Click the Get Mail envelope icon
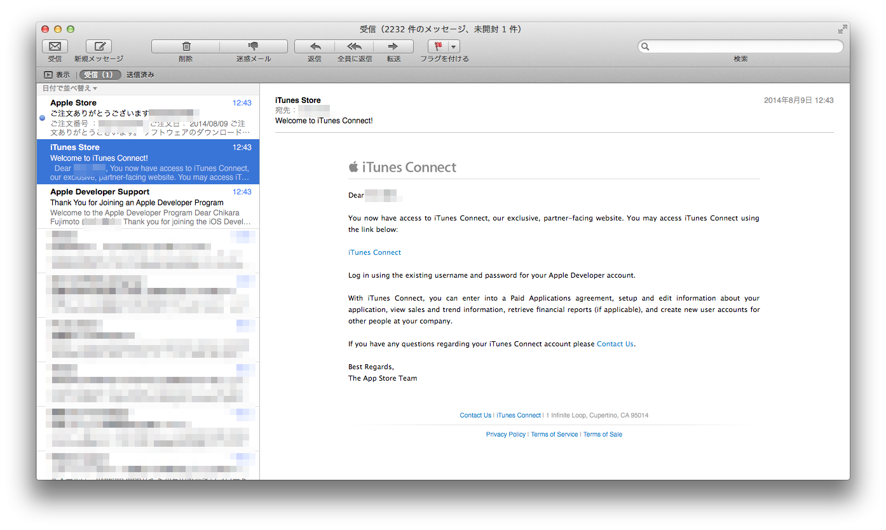The width and height of the screenshot is (886, 530). (x=55, y=46)
